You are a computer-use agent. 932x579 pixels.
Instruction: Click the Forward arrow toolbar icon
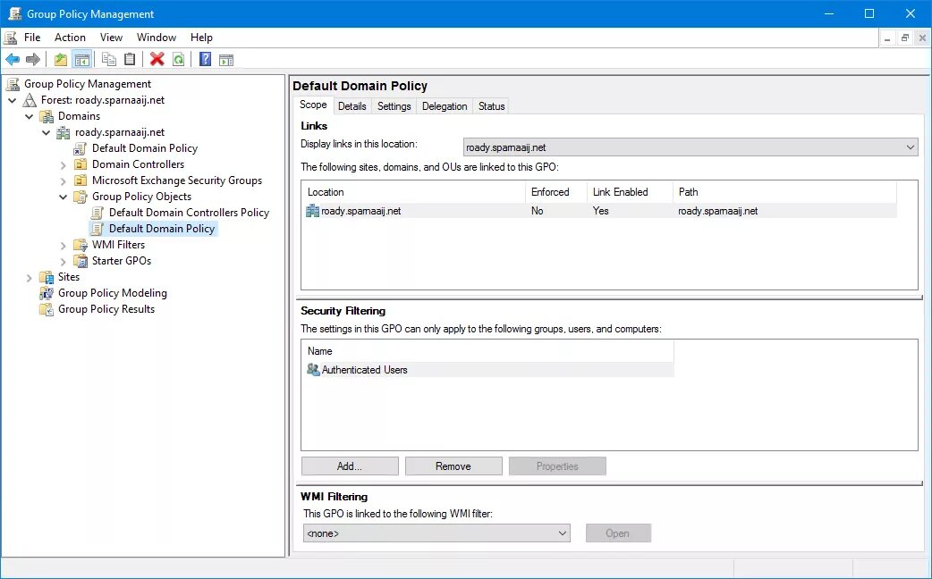click(33, 59)
